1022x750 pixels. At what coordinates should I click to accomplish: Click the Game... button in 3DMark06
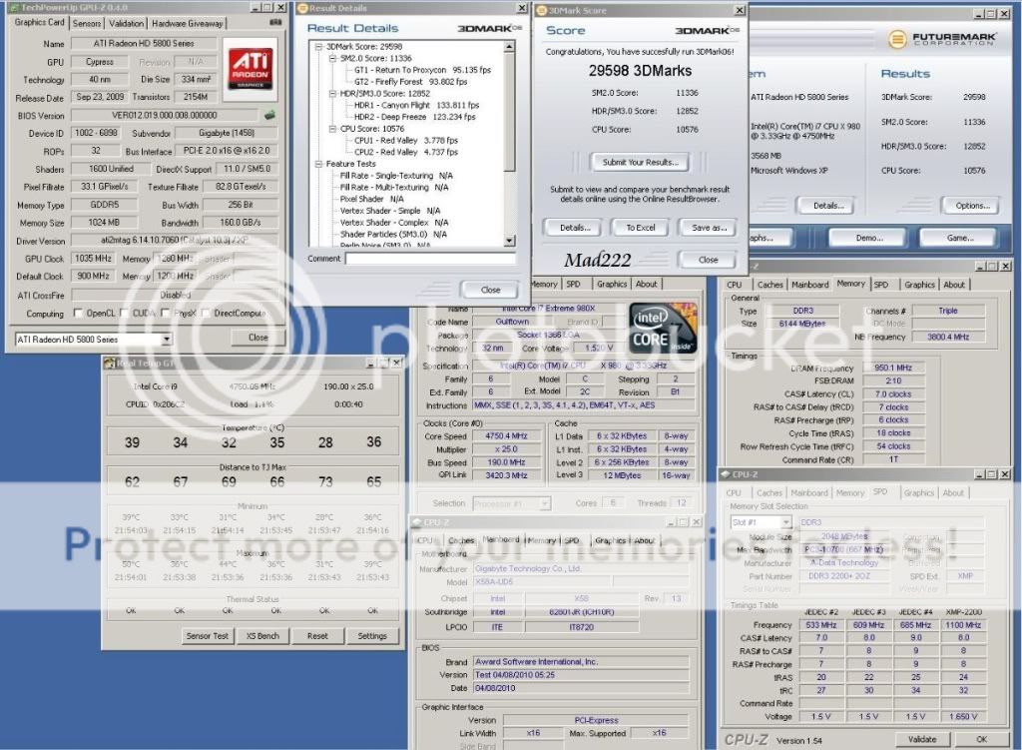pos(959,238)
